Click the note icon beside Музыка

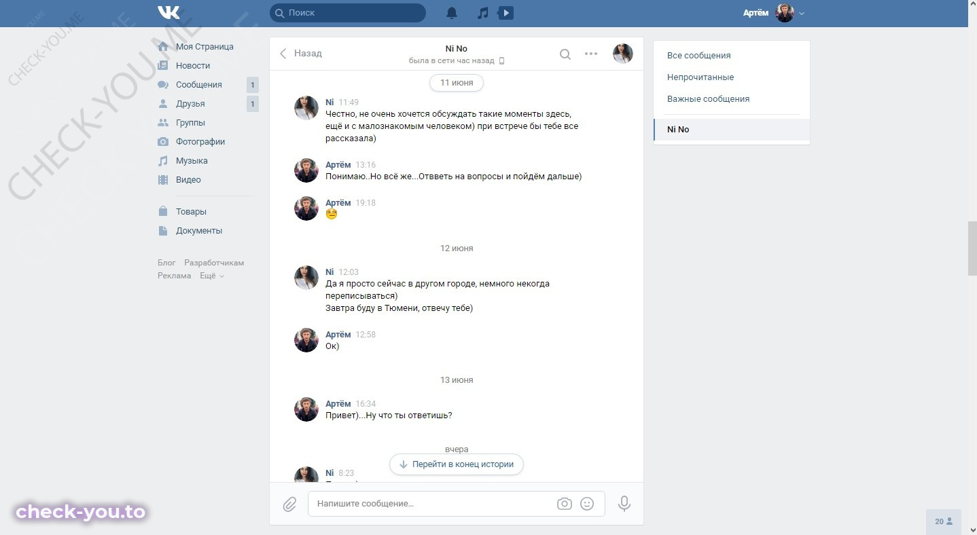tap(163, 161)
